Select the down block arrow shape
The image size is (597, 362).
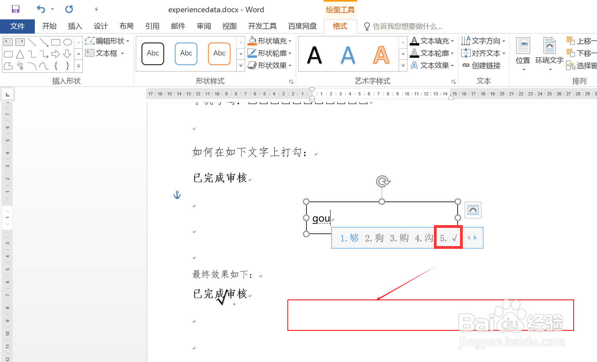[x=68, y=54]
